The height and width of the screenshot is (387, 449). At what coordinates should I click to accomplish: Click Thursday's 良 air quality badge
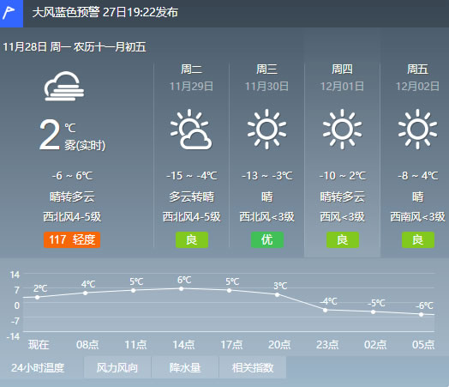343,239
